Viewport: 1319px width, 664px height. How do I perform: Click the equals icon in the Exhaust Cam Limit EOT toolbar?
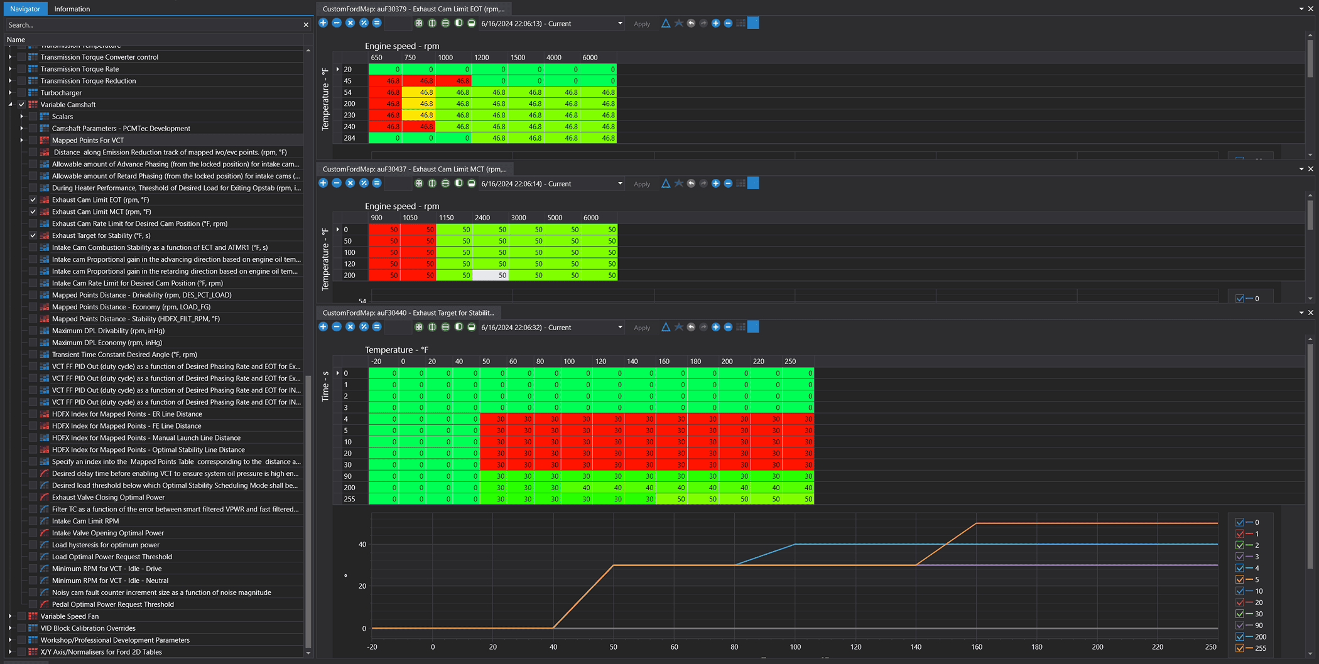coord(377,23)
